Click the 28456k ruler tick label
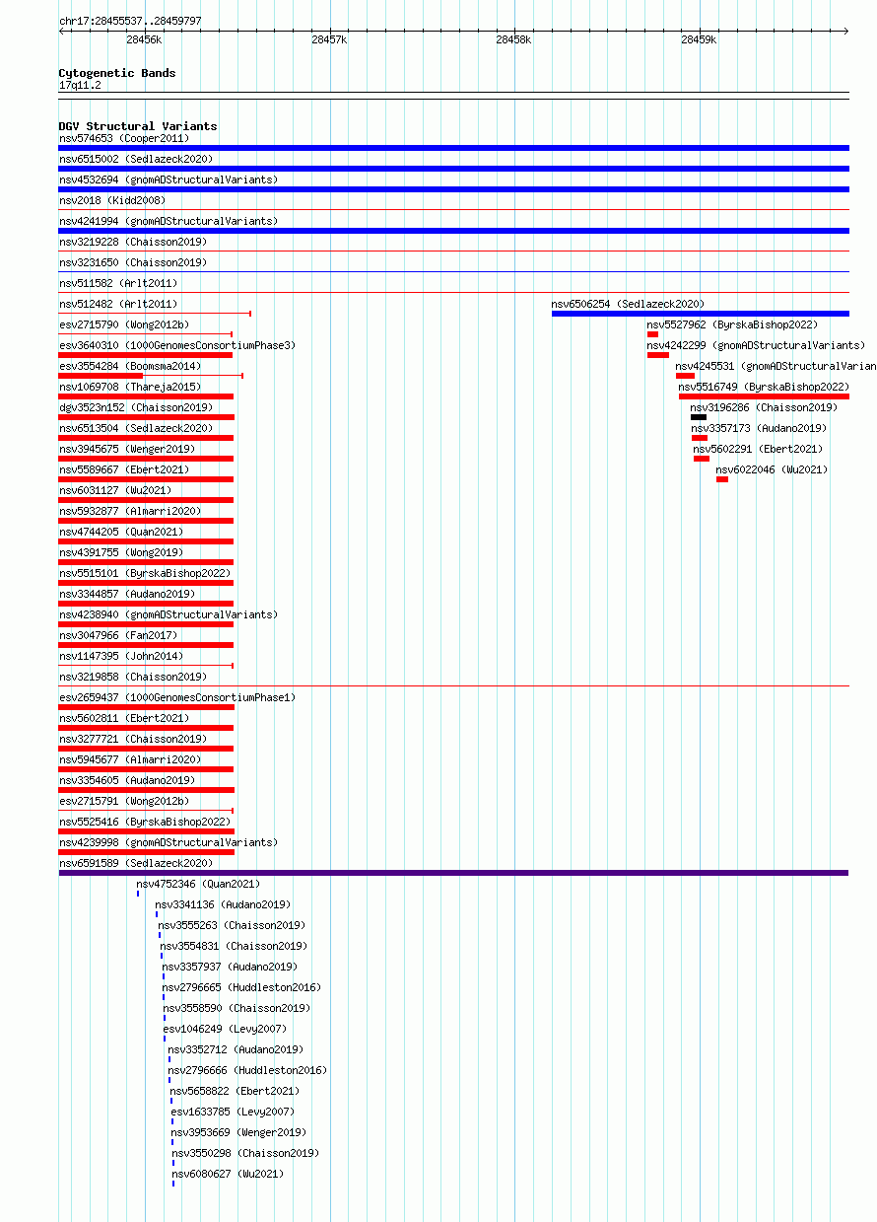The image size is (877, 1222). point(144,39)
